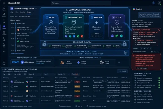Click the 10:15 Daniel R timeline marker

click(x=15, y=33)
